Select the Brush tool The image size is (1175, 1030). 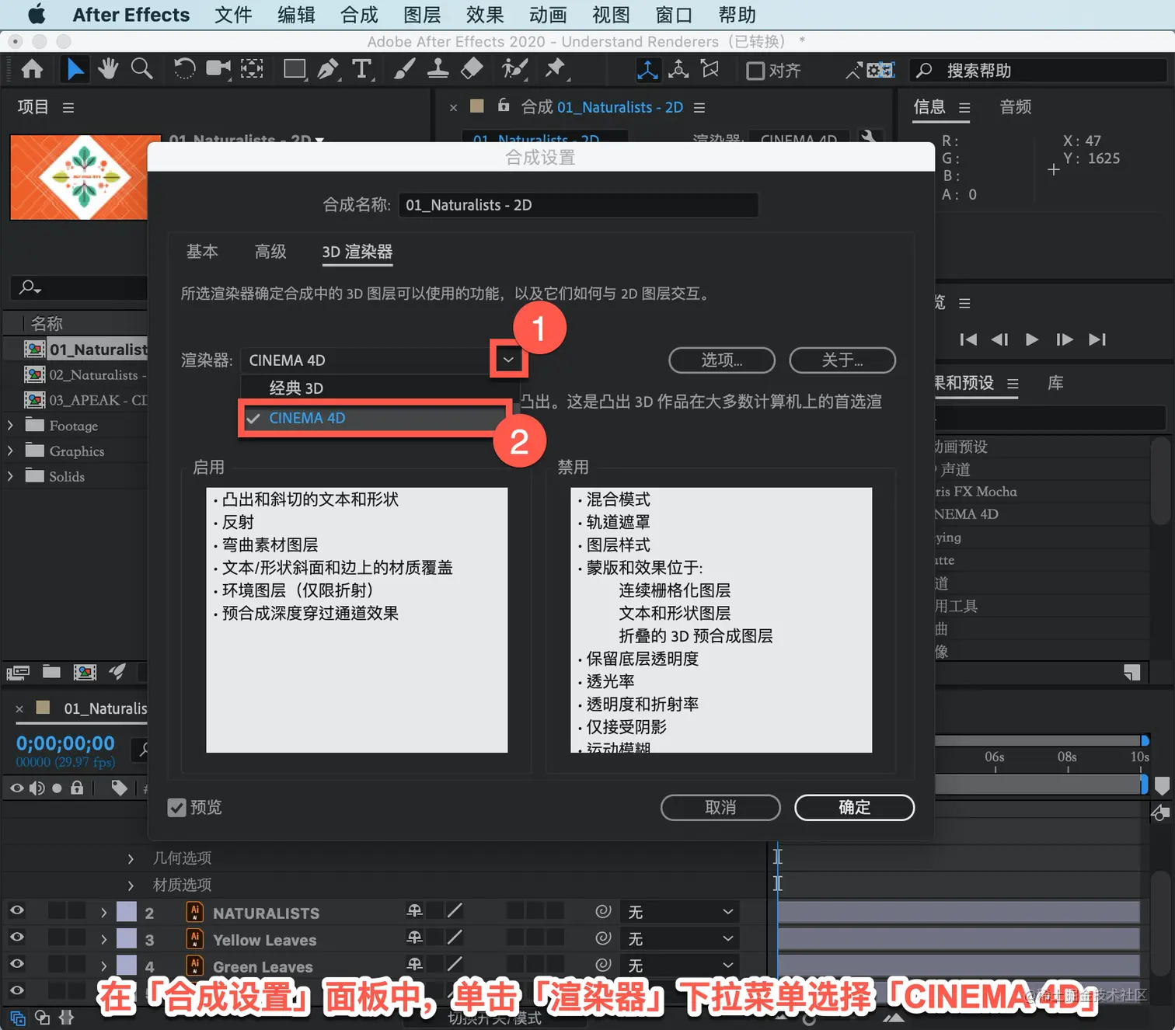pos(403,69)
